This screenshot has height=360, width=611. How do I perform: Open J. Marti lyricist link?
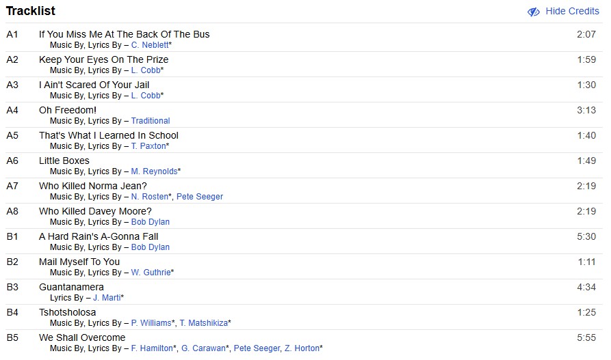click(x=106, y=298)
